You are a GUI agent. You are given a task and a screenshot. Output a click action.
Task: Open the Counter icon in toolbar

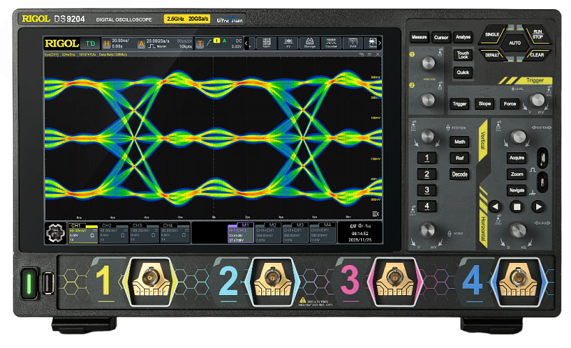click(331, 43)
